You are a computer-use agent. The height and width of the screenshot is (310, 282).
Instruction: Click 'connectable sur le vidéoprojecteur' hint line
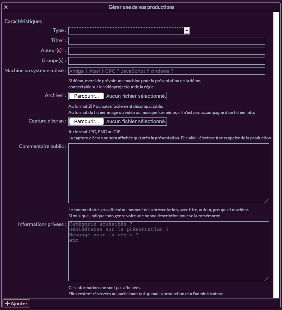[112, 87]
